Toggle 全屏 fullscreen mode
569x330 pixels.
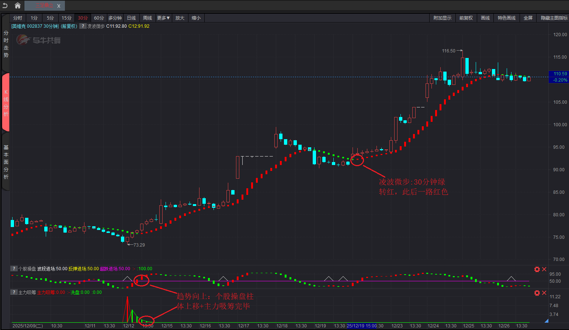pos(528,18)
